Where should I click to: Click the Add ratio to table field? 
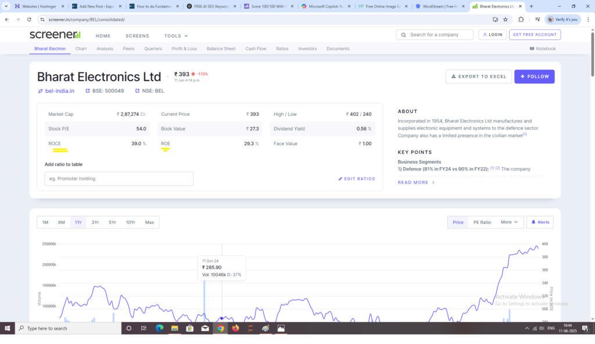click(x=119, y=179)
